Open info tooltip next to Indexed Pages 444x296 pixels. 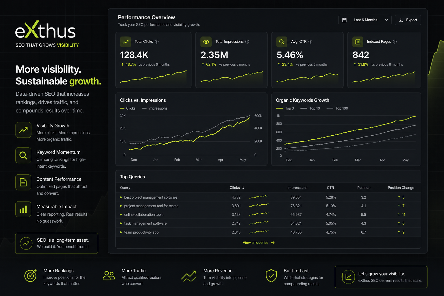point(395,42)
